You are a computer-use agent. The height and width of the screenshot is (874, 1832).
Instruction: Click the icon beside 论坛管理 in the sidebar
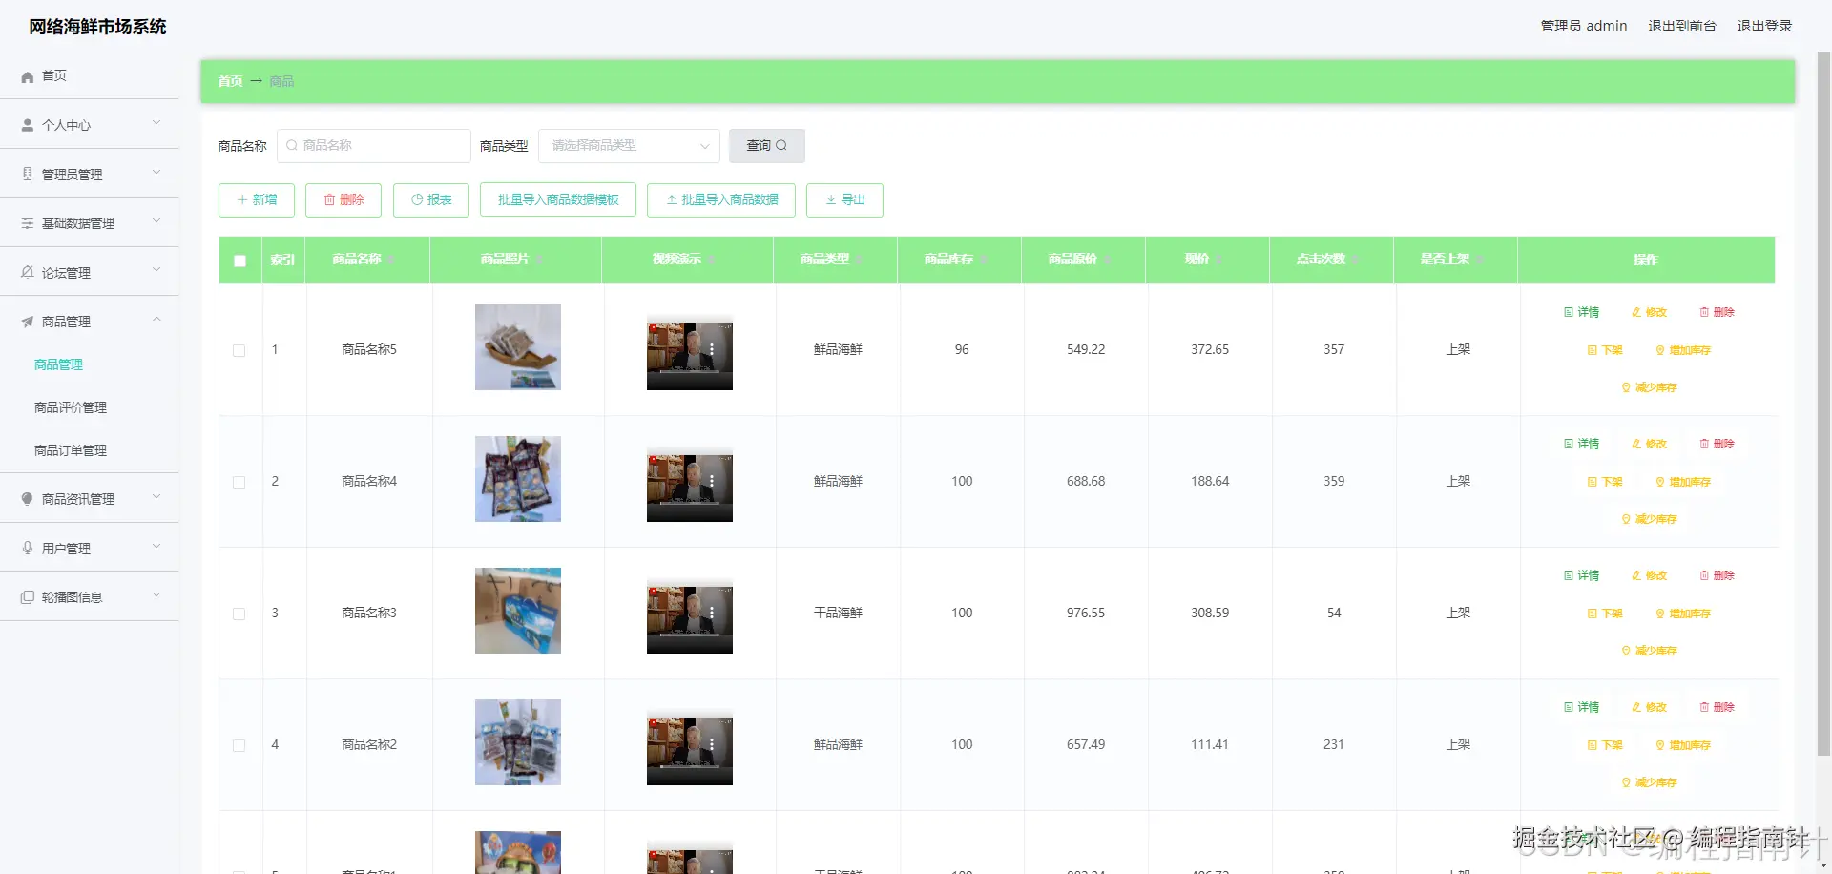coord(28,273)
